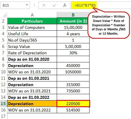Select row 2 header

[3, 21]
